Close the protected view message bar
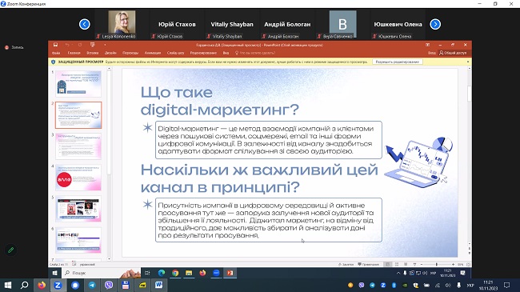The width and height of the screenshot is (520, 292). point(468,62)
